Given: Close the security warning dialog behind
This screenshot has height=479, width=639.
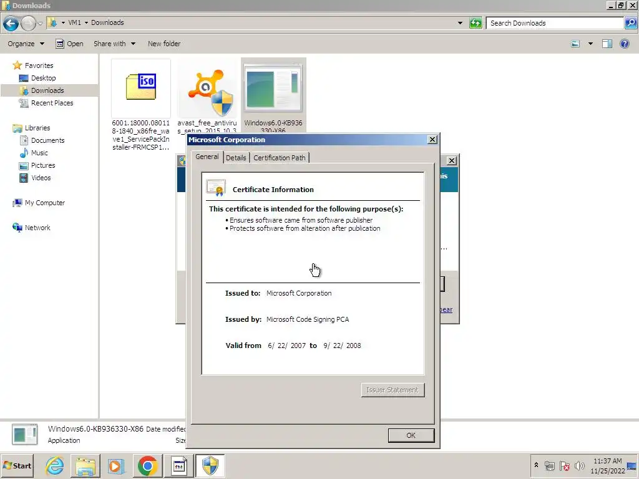Looking at the screenshot, I should coord(452,160).
